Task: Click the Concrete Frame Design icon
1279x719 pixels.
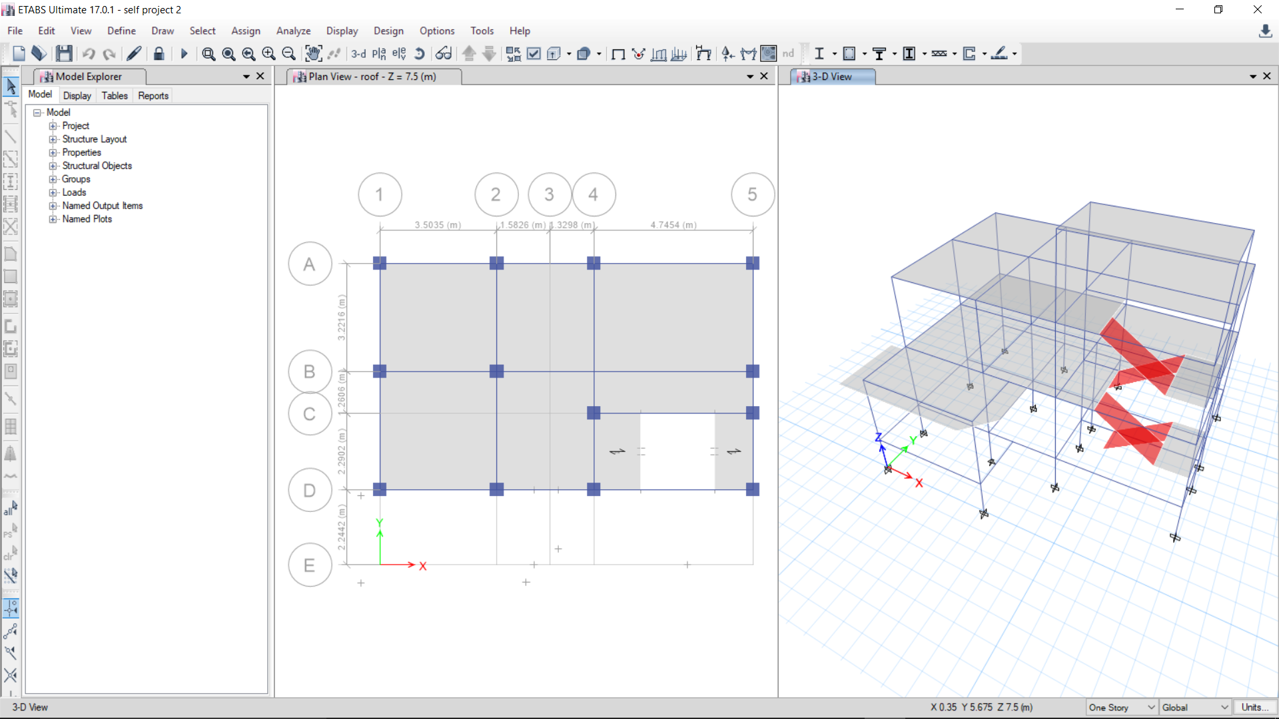Action: point(849,54)
